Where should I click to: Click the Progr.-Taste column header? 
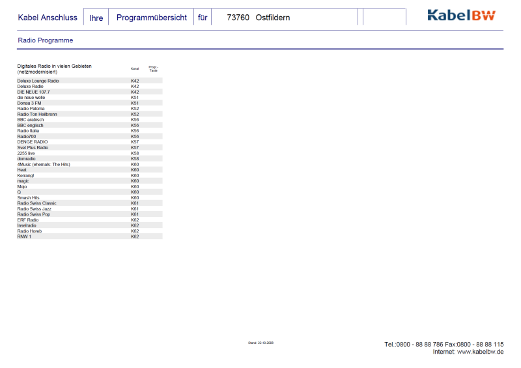coord(154,68)
